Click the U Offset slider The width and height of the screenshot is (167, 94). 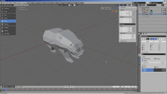(154, 69)
